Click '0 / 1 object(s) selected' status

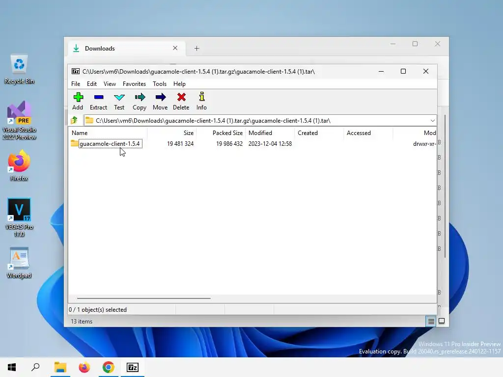coord(98,310)
